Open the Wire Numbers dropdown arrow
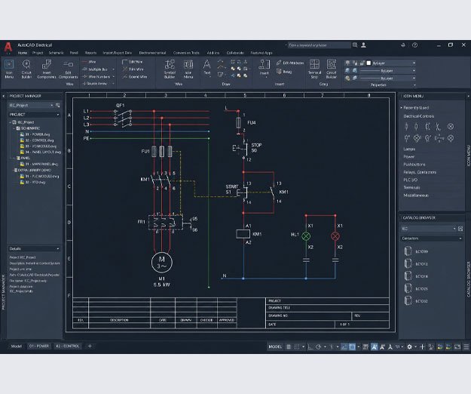Image resolution: width=471 pixels, height=394 pixels. point(113,77)
